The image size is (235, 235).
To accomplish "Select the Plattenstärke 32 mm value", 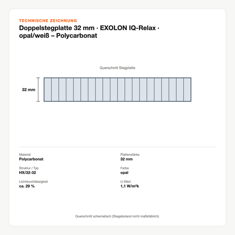I will pyautogui.click(x=127, y=159).
